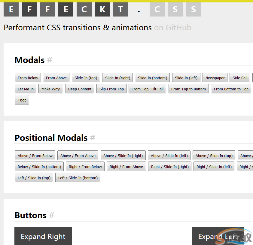Click Below / Slide In (bottom) button
Viewport: 253px width, 245px height.
pyautogui.click(x=39, y=167)
